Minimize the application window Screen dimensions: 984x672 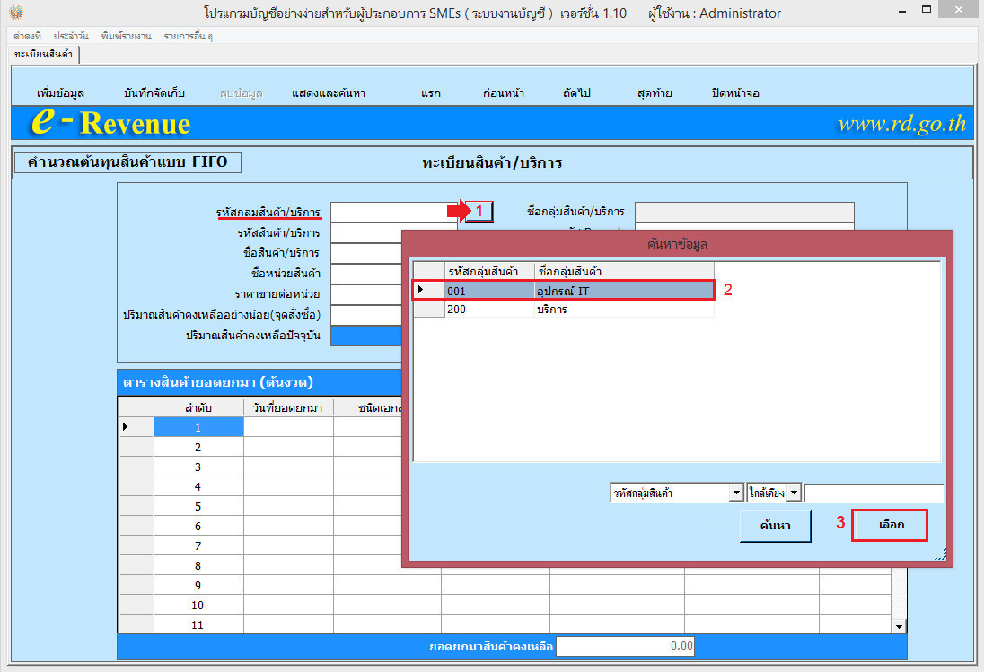(x=901, y=11)
